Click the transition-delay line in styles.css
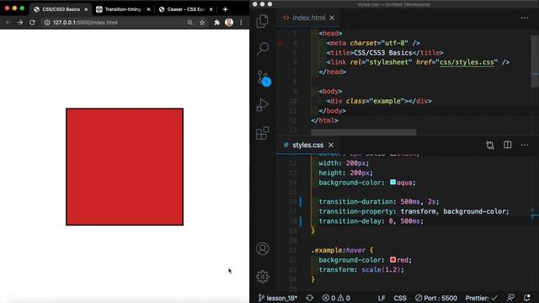Screen dimensions: 539x303 pyautogui.click(x=371, y=221)
